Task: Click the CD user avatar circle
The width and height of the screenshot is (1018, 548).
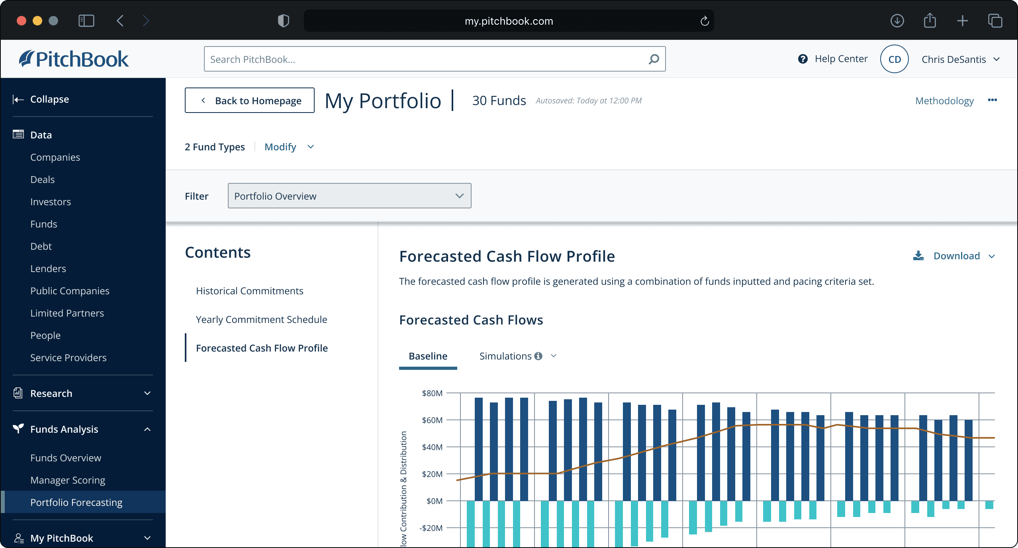Action: coord(894,59)
